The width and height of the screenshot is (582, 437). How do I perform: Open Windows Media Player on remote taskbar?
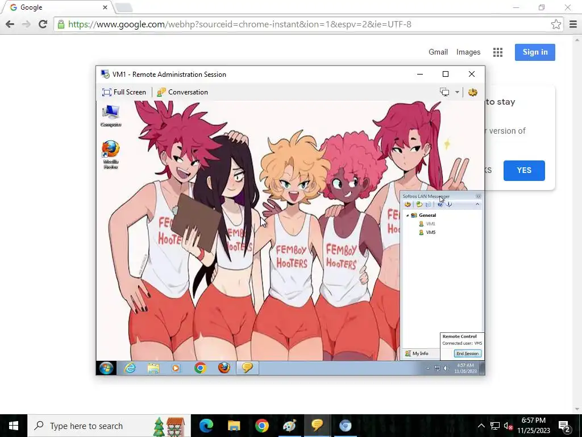pyautogui.click(x=176, y=368)
